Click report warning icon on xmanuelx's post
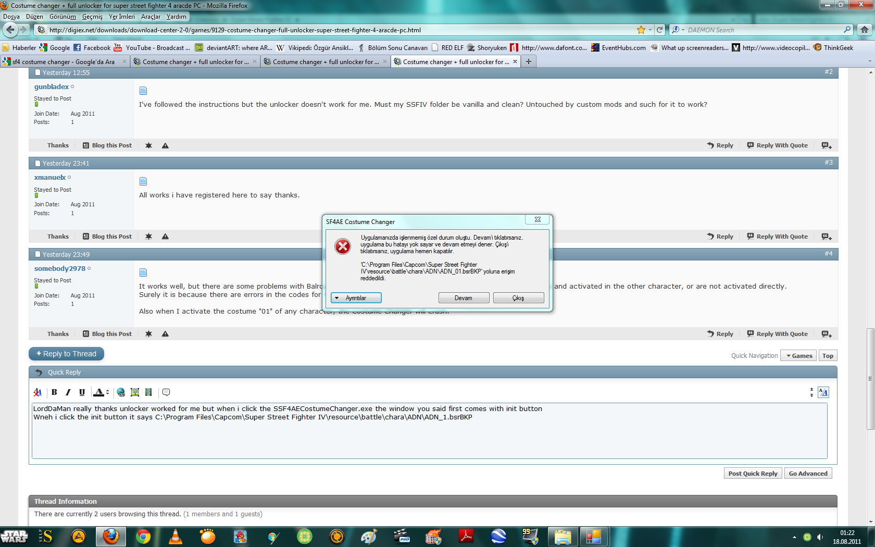Viewport: 875px width, 547px height. (165, 237)
